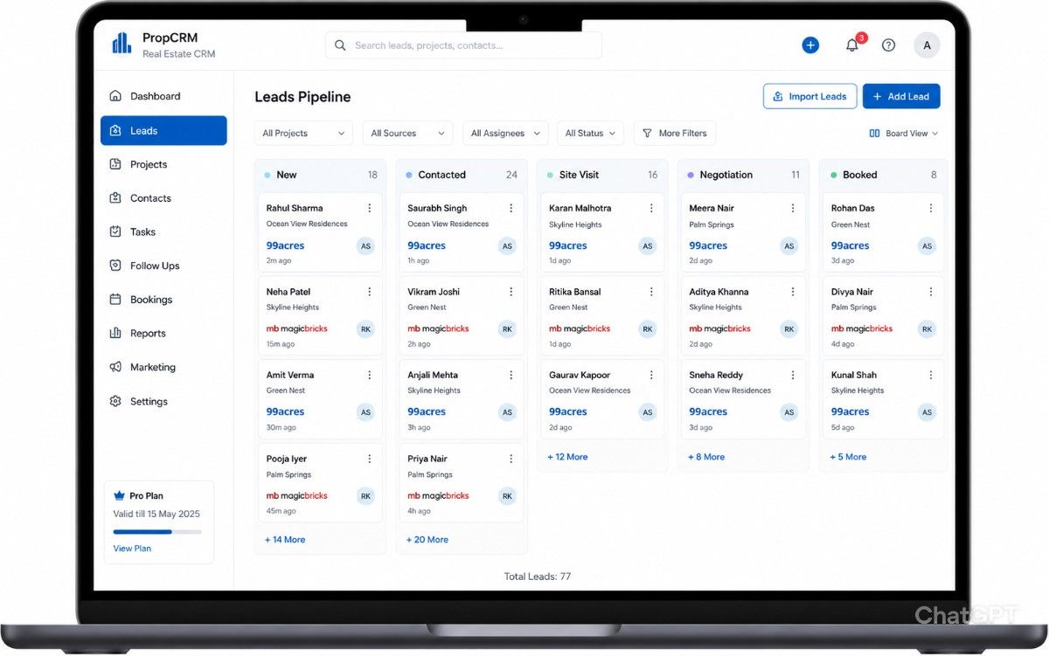Open the three-dot menu on Priya Nair card
The height and width of the screenshot is (656, 1049).
tap(511, 459)
